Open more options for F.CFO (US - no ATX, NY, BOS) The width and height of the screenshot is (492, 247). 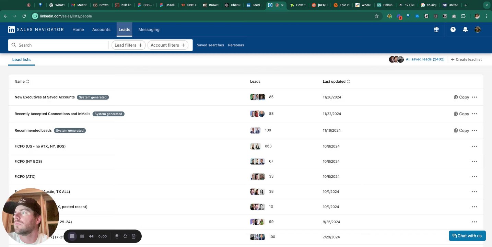[x=474, y=146]
